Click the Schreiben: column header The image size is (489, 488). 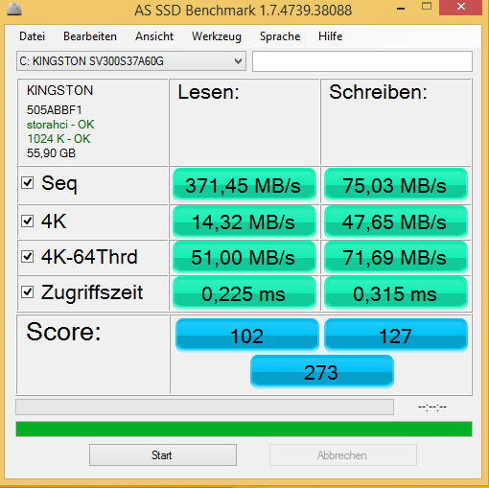[378, 92]
